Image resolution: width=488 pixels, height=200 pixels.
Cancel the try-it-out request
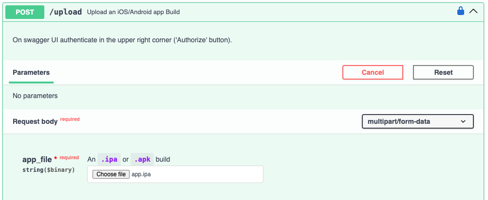click(x=373, y=72)
